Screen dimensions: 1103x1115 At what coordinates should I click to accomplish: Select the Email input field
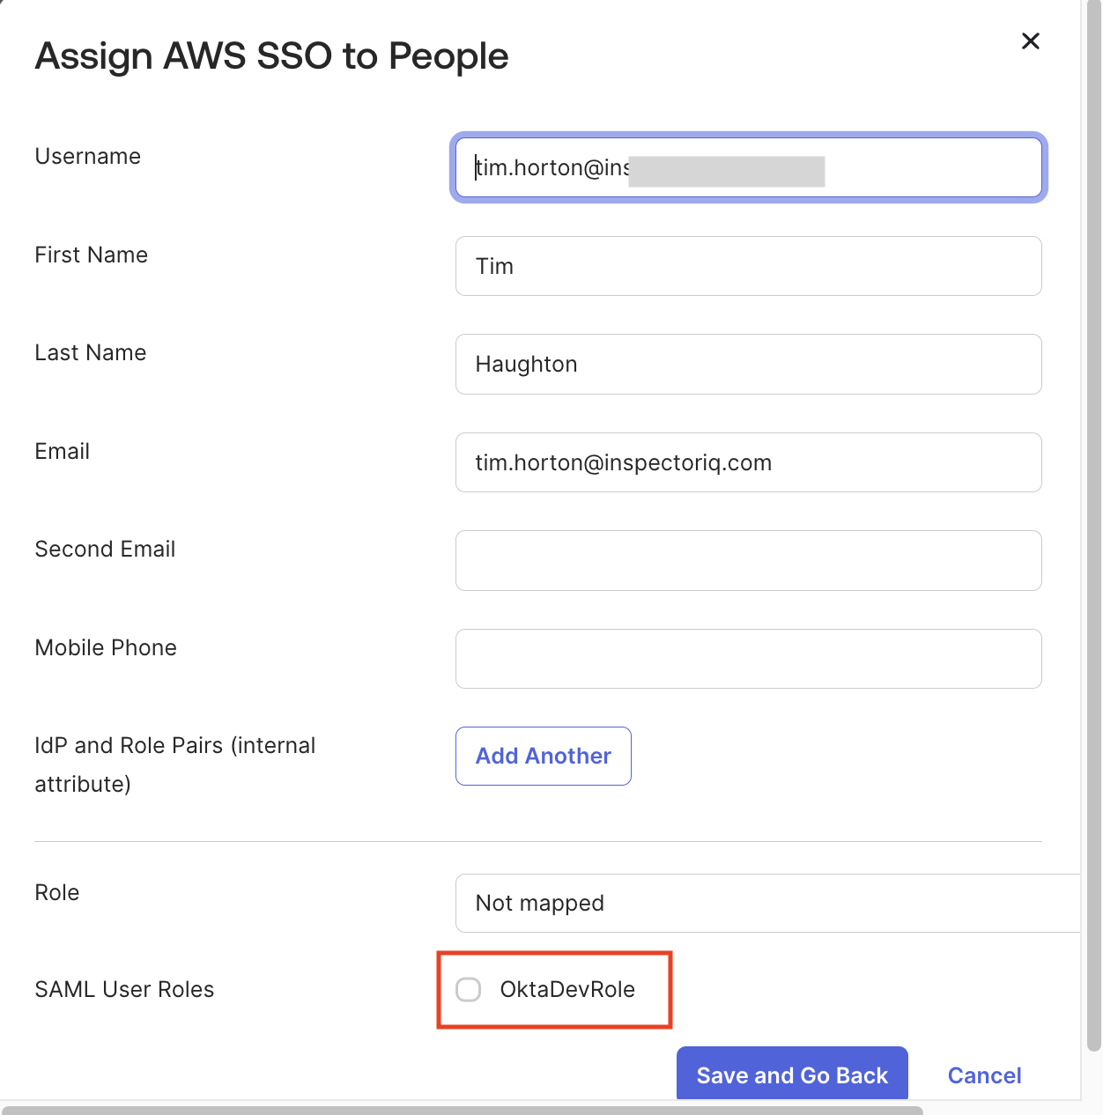(748, 462)
